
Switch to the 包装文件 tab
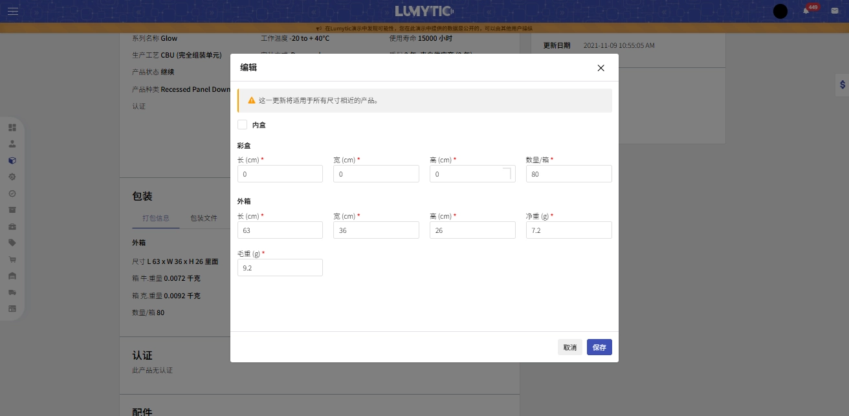[x=204, y=218]
